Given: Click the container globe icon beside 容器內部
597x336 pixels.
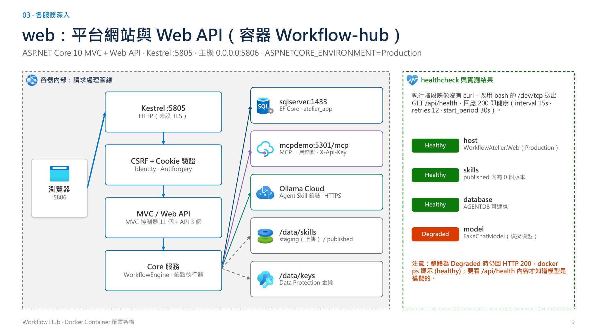Looking at the screenshot, I should [32, 80].
